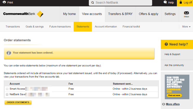Go to the Goals & savings sub-tab
This screenshot has width=193, height=109.
coord(35,26)
